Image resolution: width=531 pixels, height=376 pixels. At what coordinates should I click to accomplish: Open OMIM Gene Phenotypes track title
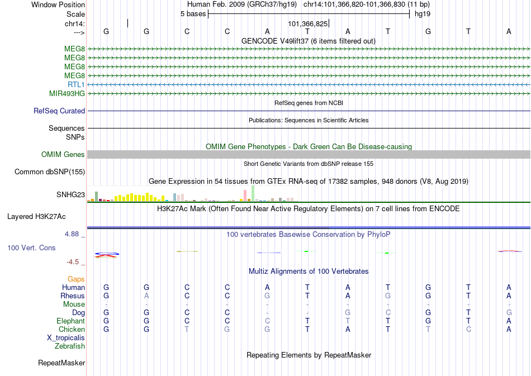(309, 146)
